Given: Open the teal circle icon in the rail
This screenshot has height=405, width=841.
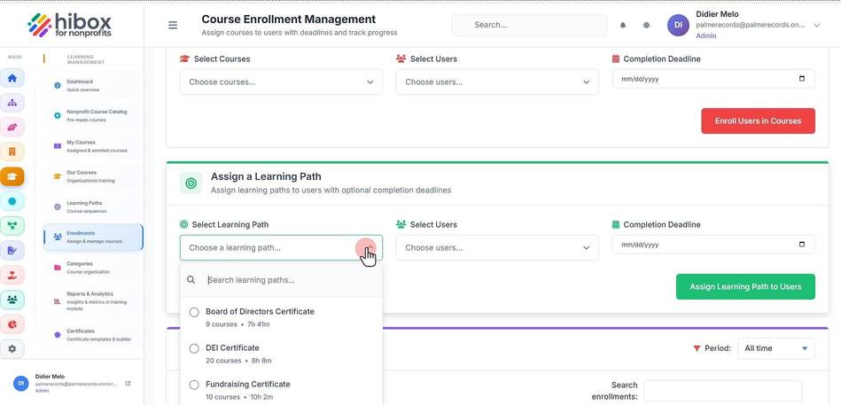Looking at the screenshot, I should point(12,201).
